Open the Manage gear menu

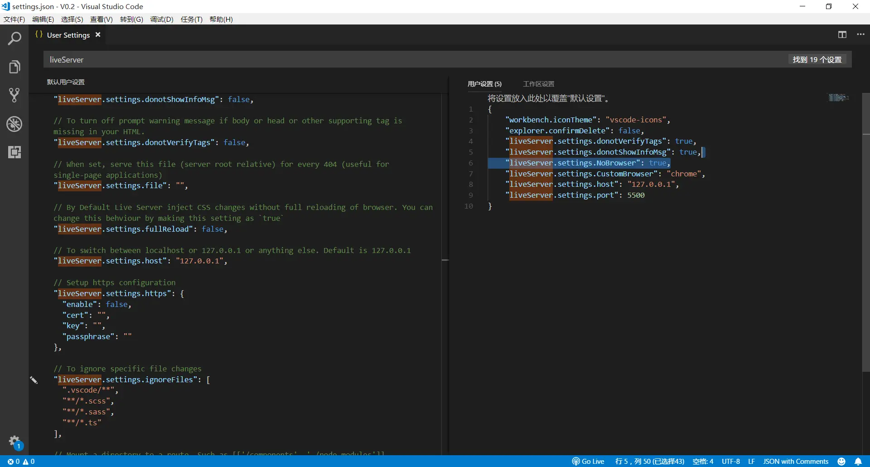pyautogui.click(x=14, y=441)
